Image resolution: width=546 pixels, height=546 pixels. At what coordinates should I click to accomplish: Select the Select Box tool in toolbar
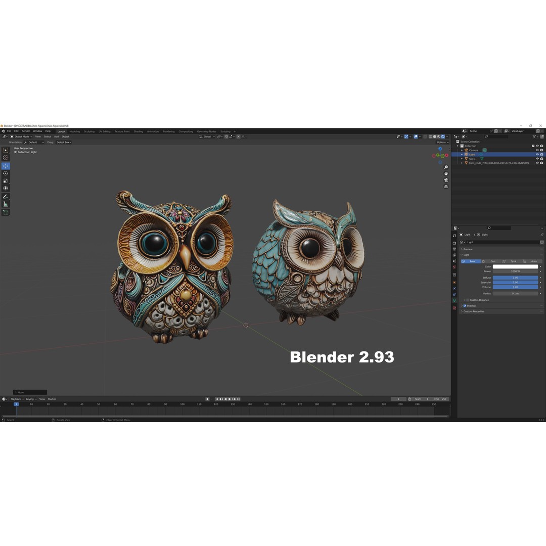(x=6, y=150)
